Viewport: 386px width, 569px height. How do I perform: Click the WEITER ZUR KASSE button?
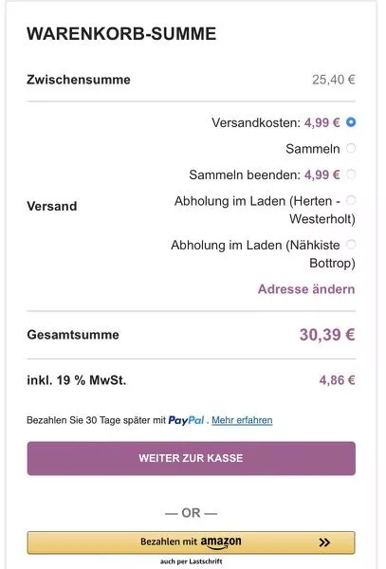click(x=192, y=458)
